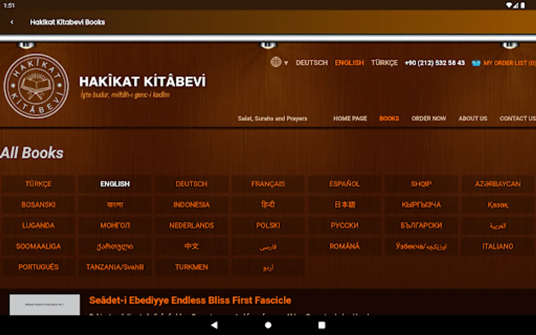
Task: Open the shopping cart icon
Action: click(x=476, y=63)
